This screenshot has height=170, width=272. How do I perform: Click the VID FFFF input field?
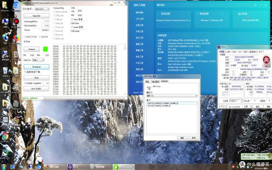point(80,11)
